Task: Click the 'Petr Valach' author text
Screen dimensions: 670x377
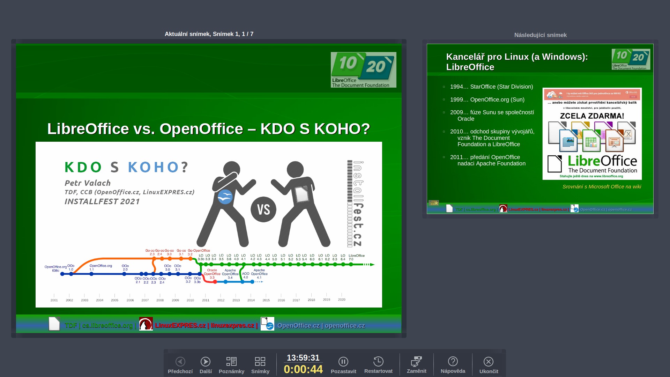Action: coord(88,183)
